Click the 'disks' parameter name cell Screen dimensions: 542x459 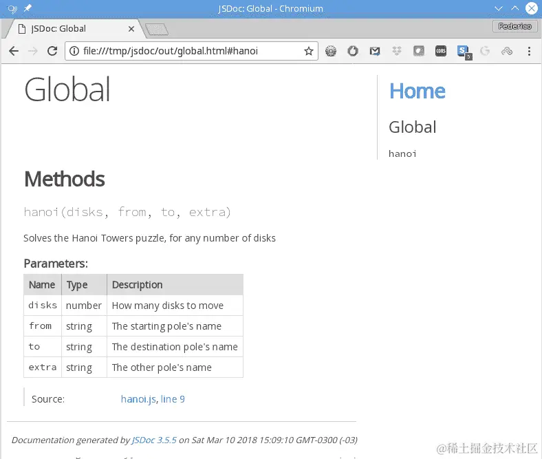(x=43, y=305)
